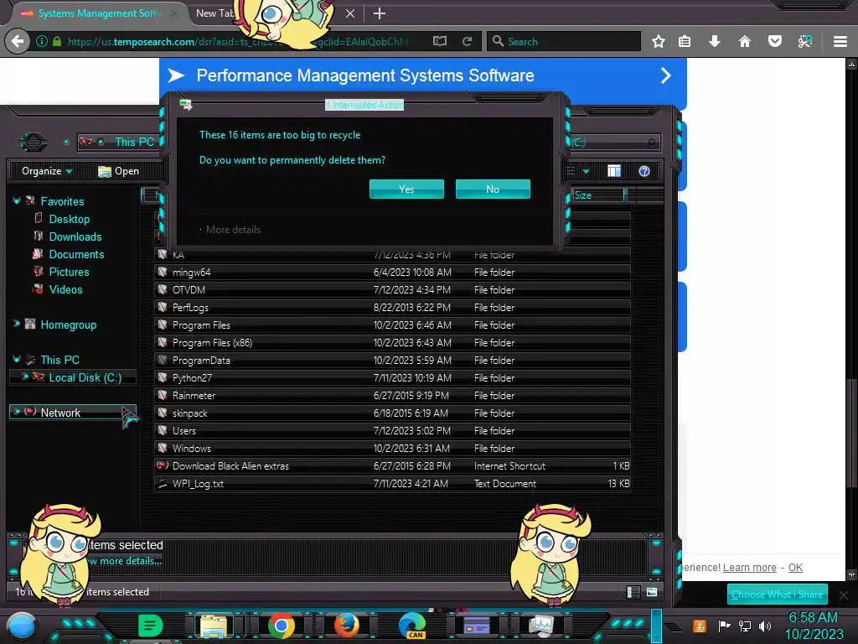Click Learn more in the cookie notice
Screen dimensions: 858x644
[749, 568]
